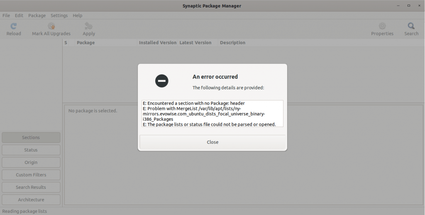Click the error details text box
The width and height of the screenshot is (425, 215).
pos(212,113)
